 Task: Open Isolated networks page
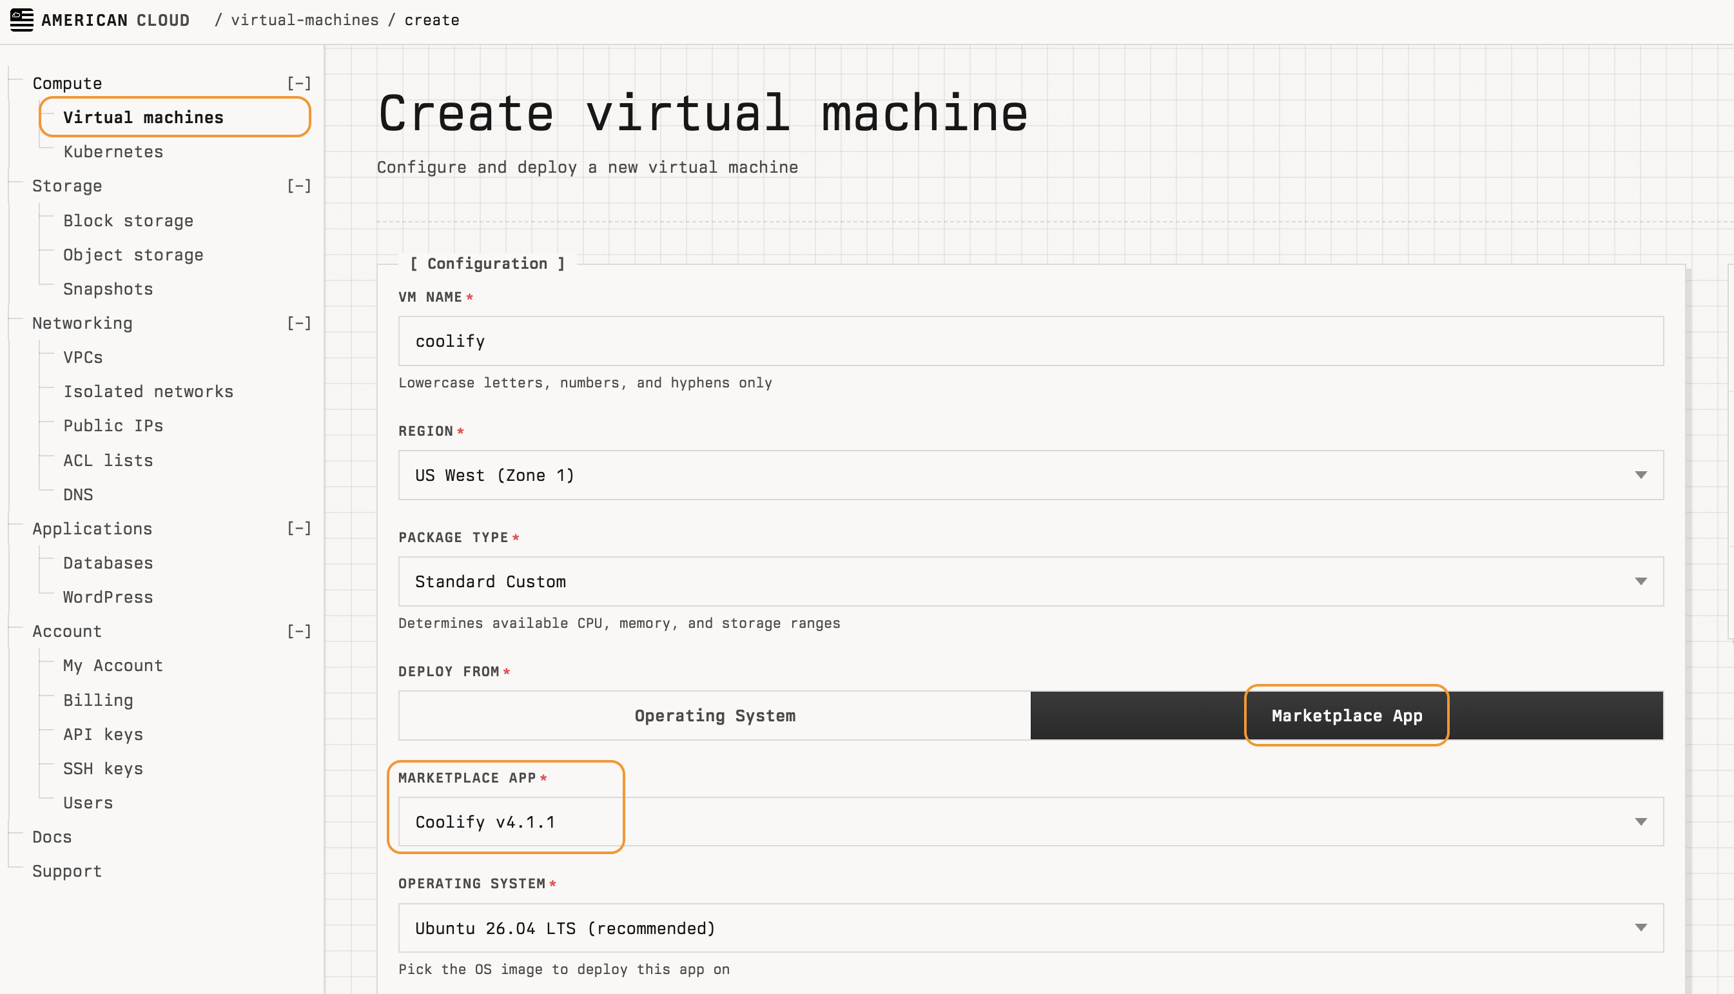click(148, 391)
